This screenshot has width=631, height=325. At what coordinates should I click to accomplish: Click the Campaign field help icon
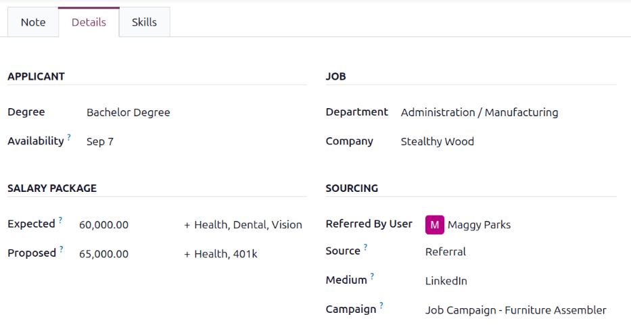click(x=381, y=305)
